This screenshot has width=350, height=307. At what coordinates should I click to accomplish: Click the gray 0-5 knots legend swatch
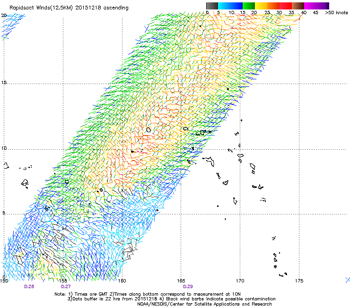point(212,6)
